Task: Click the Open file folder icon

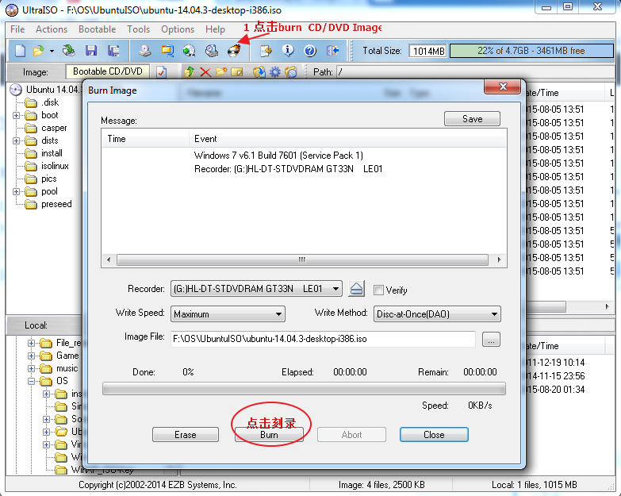Action: (38, 51)
